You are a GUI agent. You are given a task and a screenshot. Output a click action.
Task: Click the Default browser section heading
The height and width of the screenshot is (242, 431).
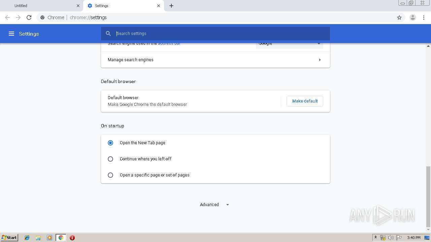coord(119,81)
